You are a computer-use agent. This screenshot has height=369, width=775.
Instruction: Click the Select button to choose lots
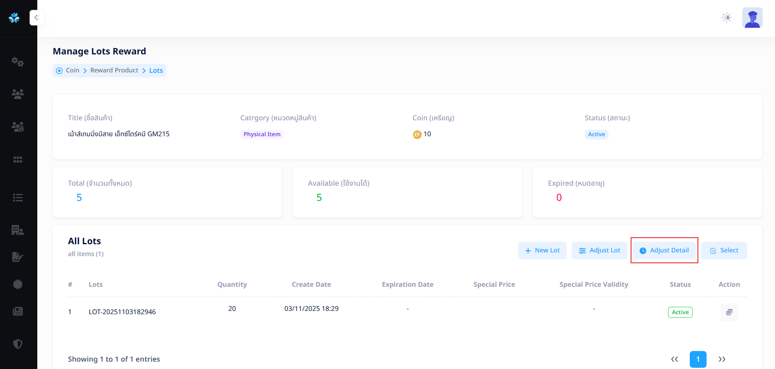[724, 250]
